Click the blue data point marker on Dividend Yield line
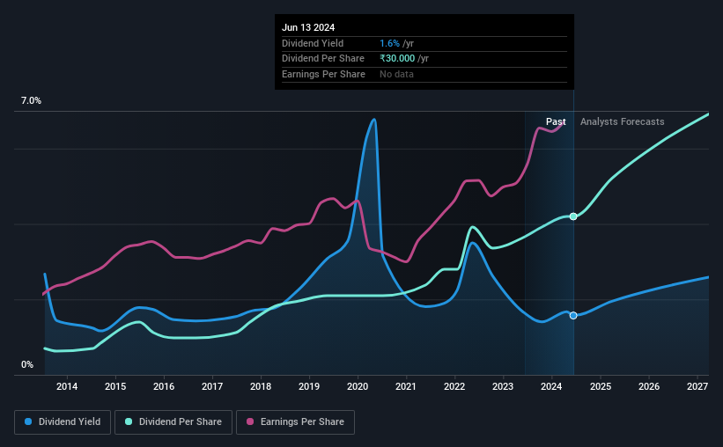The width and height of the screenshot is (723, 447). pos(573,316)
